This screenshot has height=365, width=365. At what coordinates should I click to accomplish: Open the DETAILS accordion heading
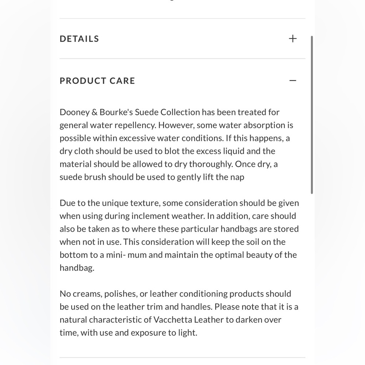[79, 39]
